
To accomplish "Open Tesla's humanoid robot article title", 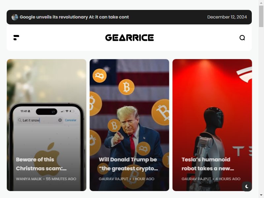I will [x=208, y=164].
